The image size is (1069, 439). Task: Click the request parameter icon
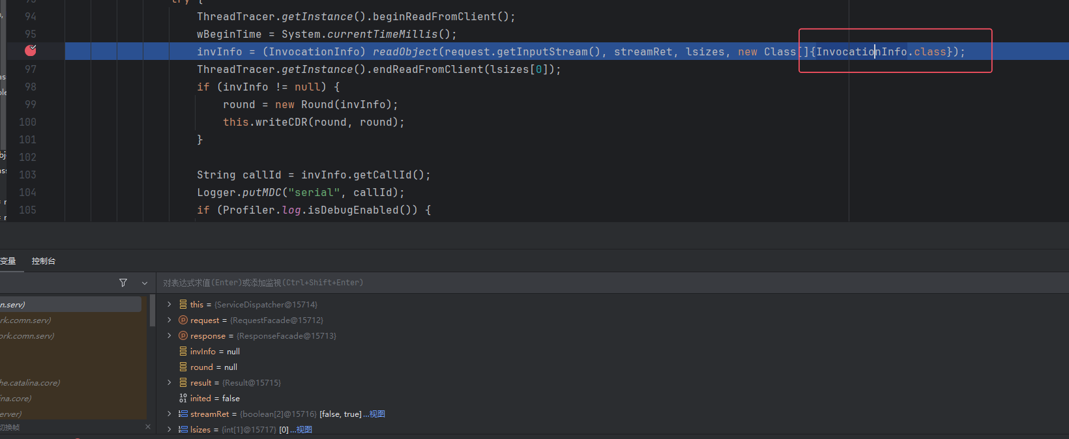click(x=183, y=320)
